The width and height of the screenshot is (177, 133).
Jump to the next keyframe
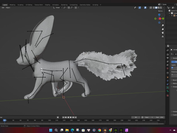(x=73, y=117)
